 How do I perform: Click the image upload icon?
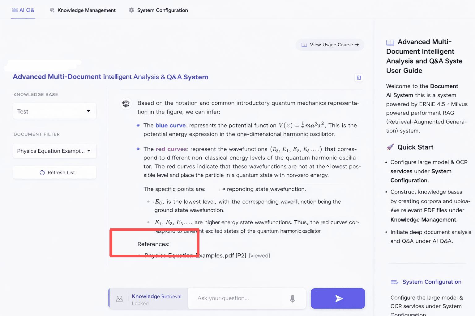point(119,299)
